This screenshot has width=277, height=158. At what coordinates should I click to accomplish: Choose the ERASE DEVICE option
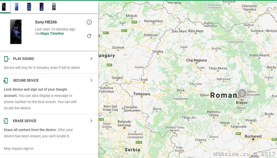[x=24, y=121]
